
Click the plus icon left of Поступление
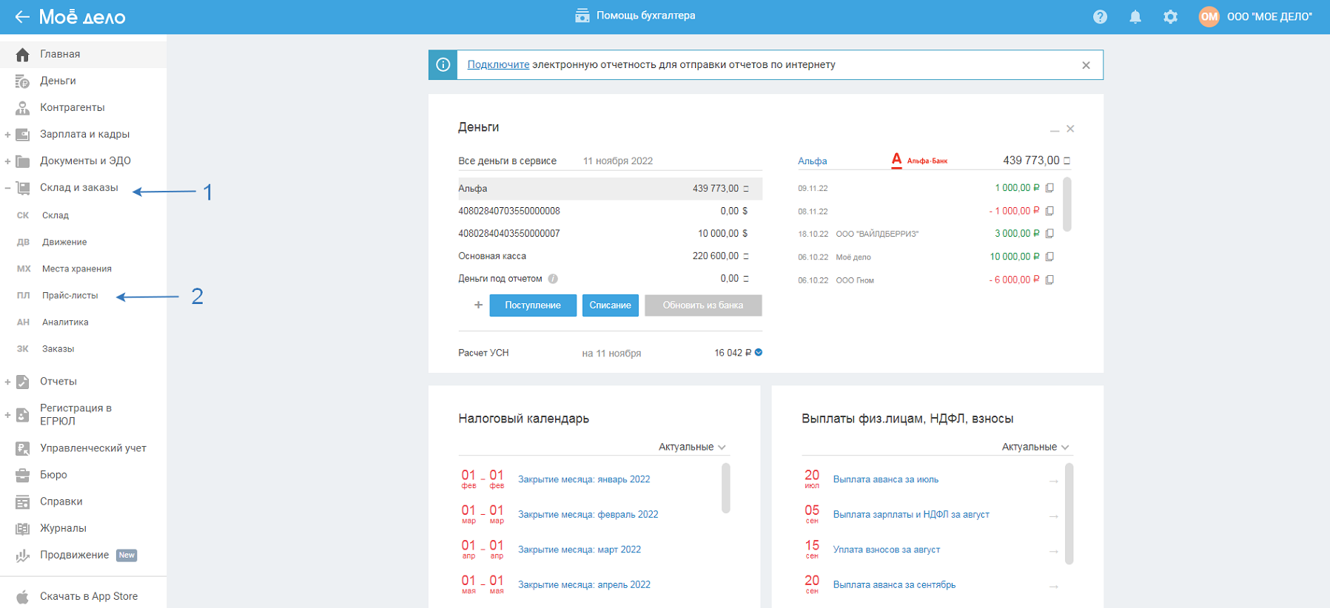pyautogui.click(x=478, y=305)
